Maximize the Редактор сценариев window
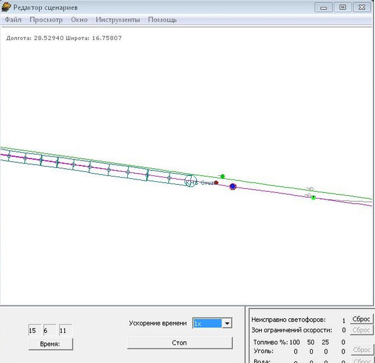375x363 pixels. point(342,8)
